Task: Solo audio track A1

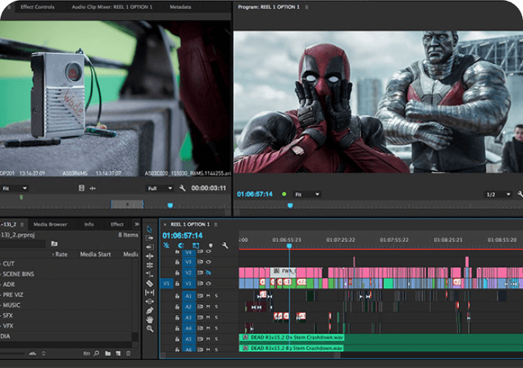Action: point(216,296)
